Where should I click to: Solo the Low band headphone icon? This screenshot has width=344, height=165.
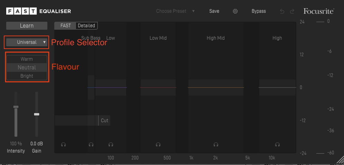pos(111,144)
